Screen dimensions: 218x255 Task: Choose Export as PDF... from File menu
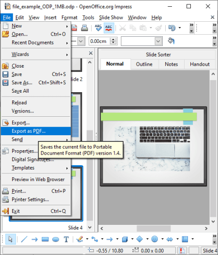pyautogui.click(x=36, y=131)
